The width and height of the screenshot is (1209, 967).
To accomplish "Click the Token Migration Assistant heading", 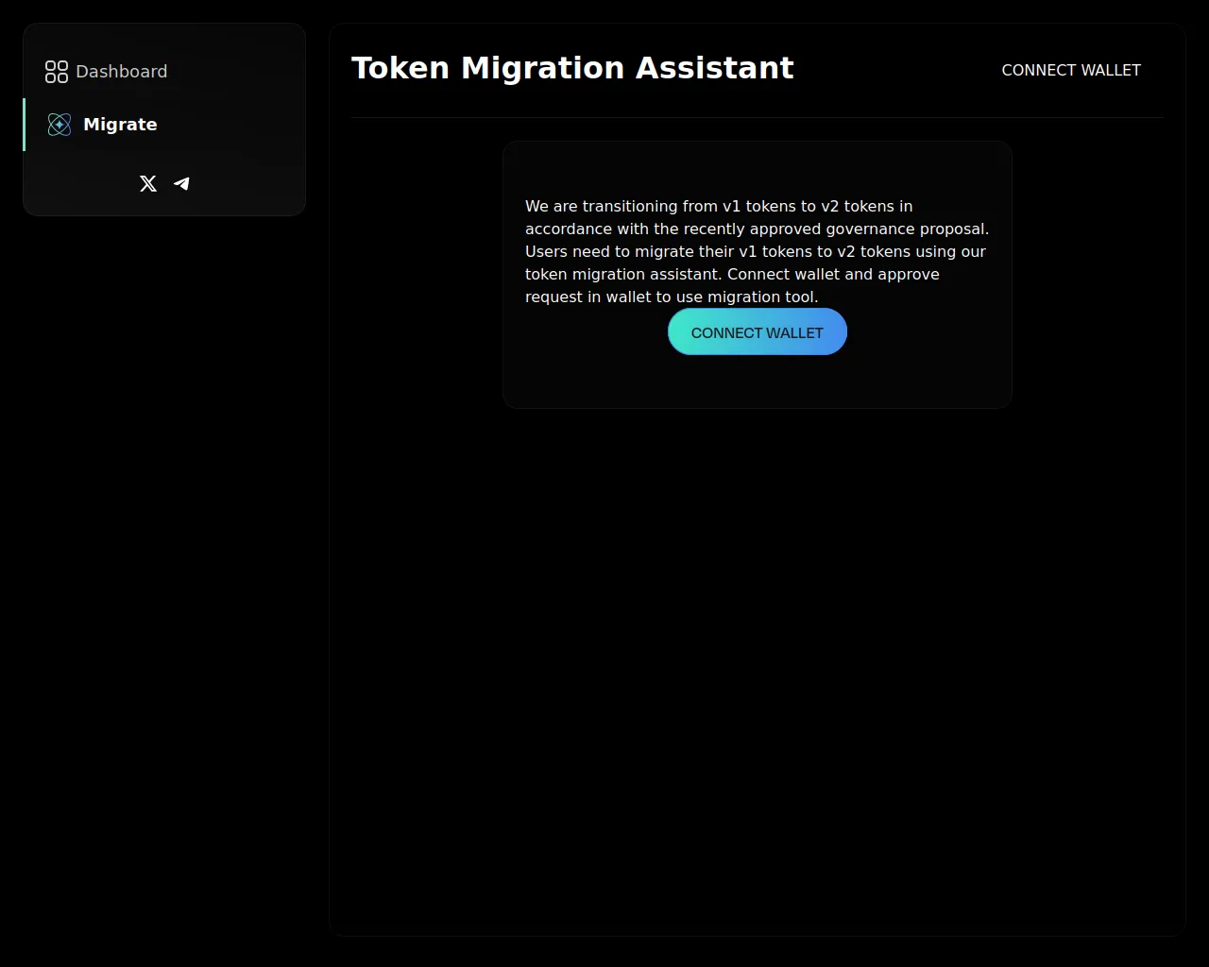I will [x=572, y=68].
